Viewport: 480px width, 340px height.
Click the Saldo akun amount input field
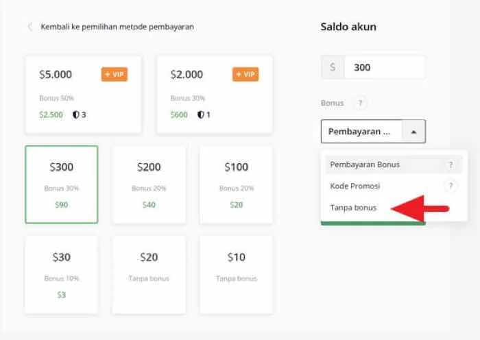(x=385, y=68)
